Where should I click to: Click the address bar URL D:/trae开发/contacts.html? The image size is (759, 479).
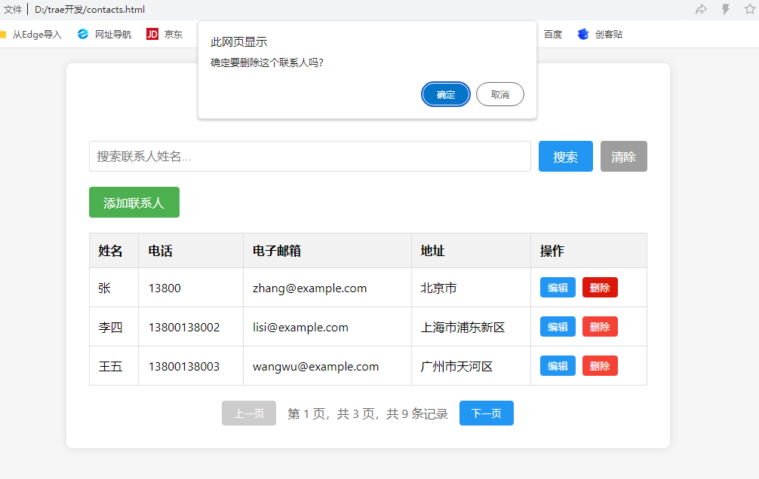pos(90,10)
